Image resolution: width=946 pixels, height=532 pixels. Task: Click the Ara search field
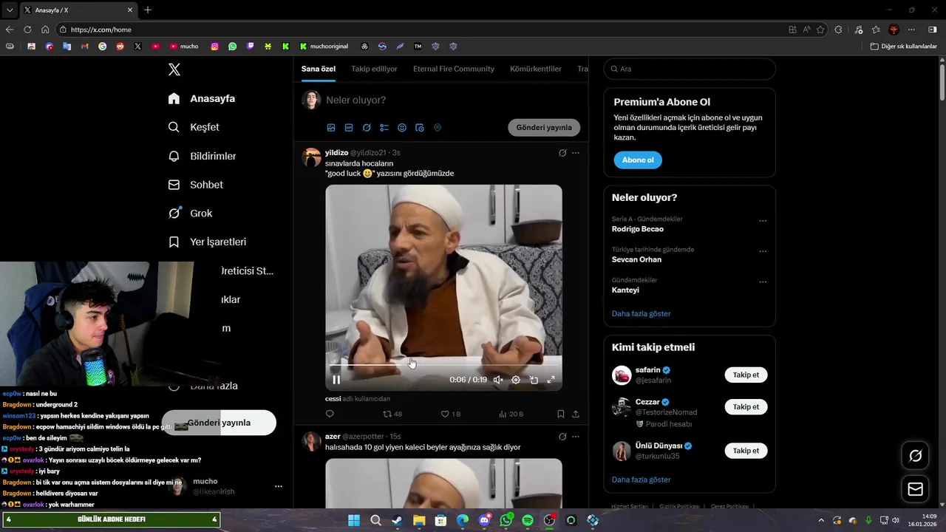690,69
